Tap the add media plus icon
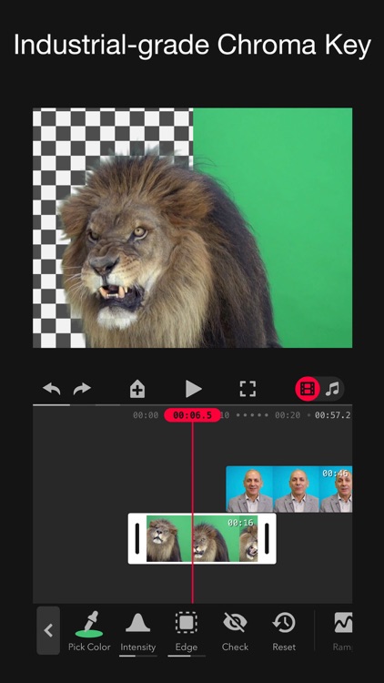The height and width of the screenshot is (683, 384). (137, 389)
